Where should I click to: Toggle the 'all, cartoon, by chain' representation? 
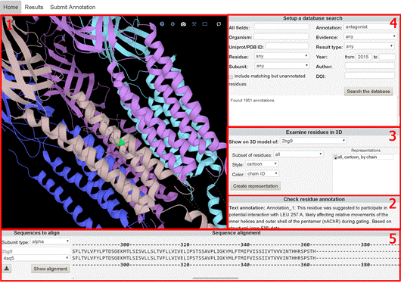pyautogui.click(x=335, y=157)
